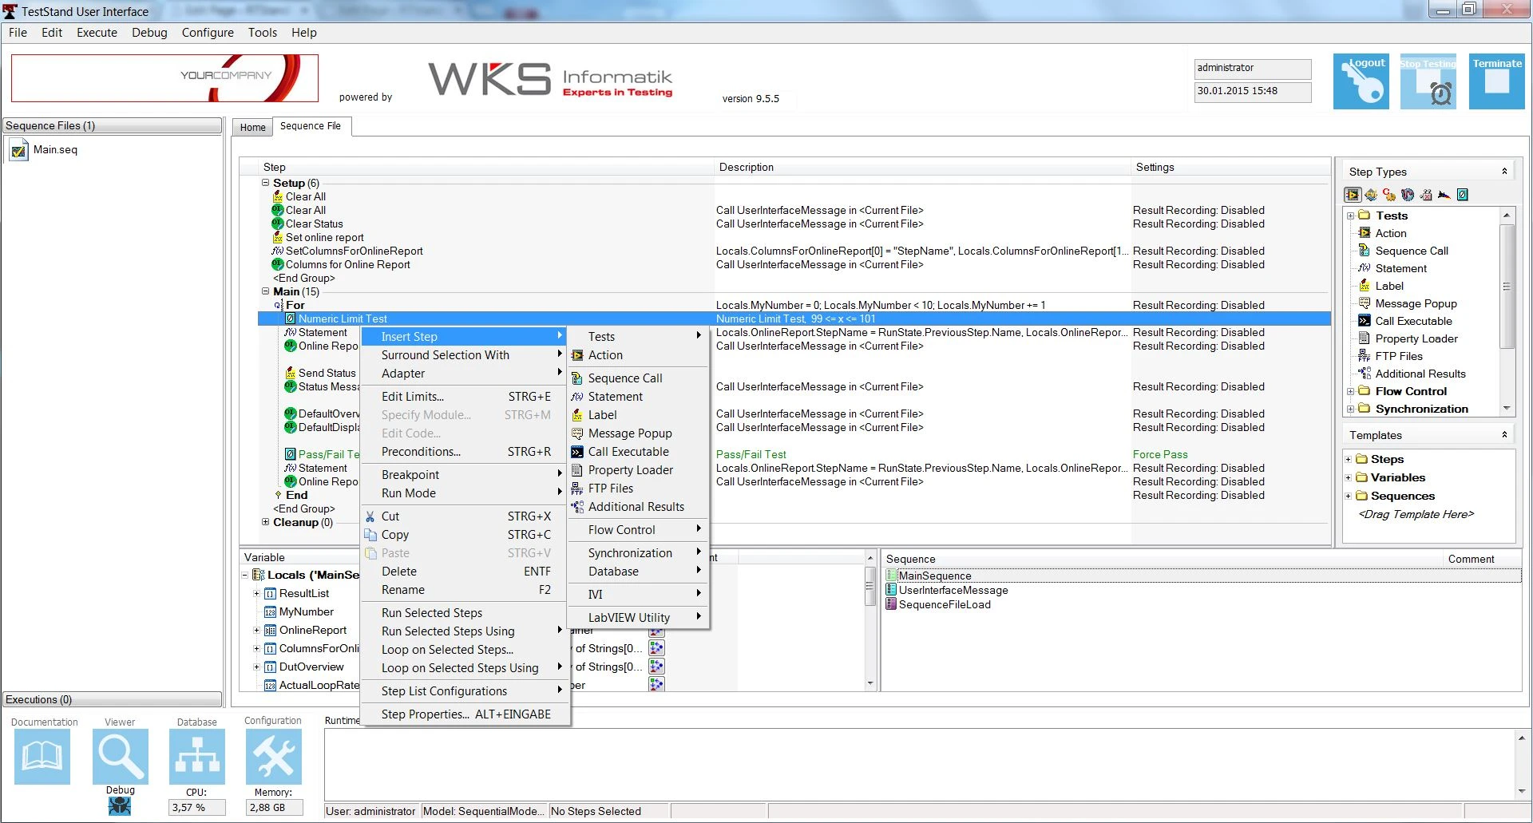Screen dimensions: 1533x823
Task: Open Flow Control submenu entry
Action: (x=638, y=530)
